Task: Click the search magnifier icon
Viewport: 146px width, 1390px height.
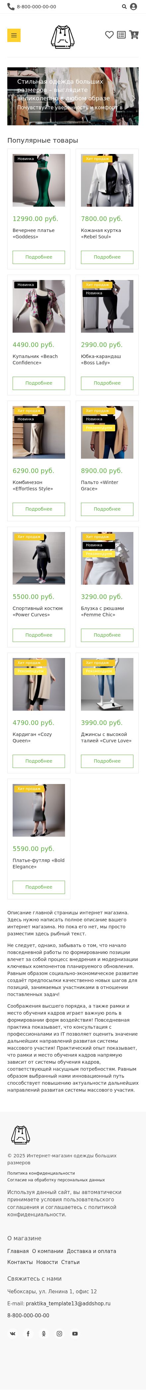Action: 124,7
